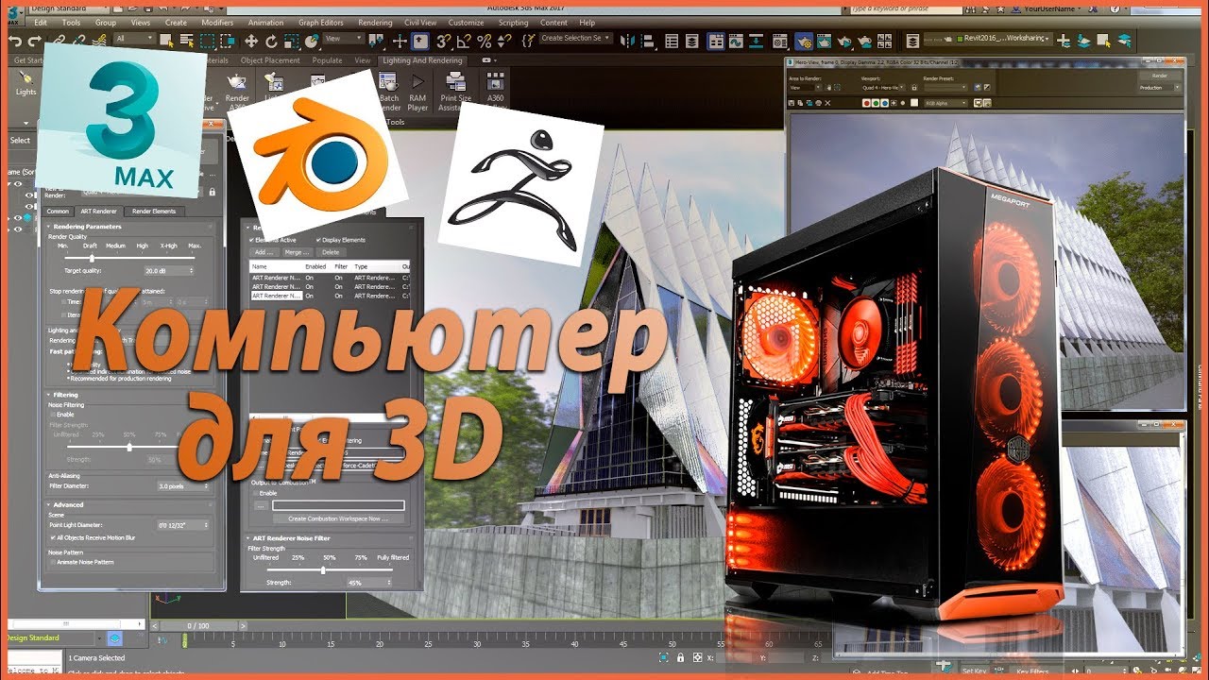This screenshot has width=1209, height=680.
Task: Click the Render Quality slider handle
Action: pos(92,258)
